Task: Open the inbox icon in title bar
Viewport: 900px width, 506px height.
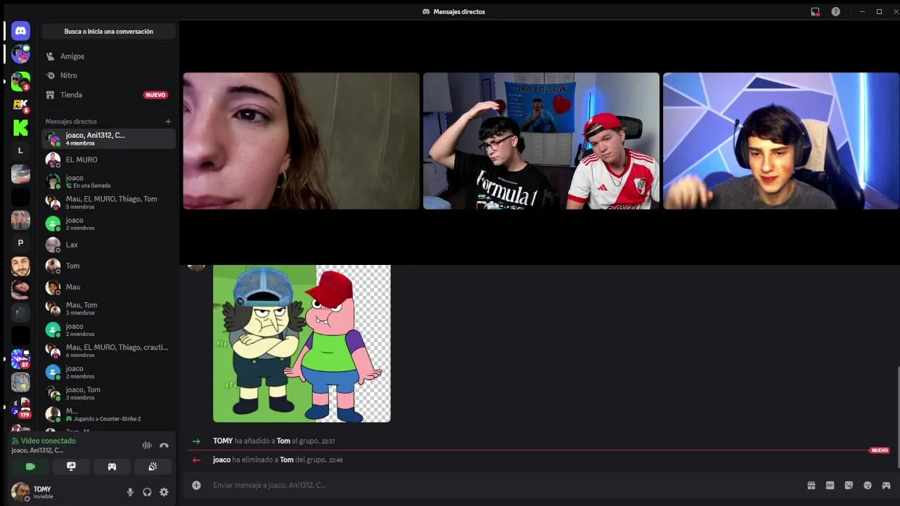Action: (x=815, y=11)
